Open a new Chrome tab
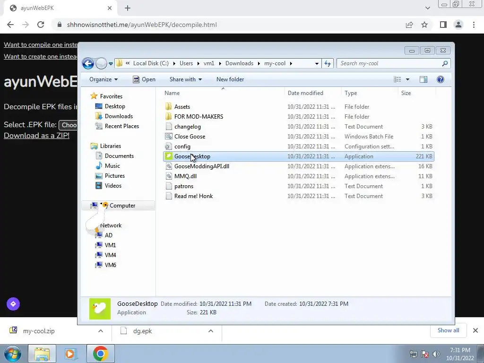Image resolution: width=484 pixels, height=363 pixels. [x=128, y=8]
